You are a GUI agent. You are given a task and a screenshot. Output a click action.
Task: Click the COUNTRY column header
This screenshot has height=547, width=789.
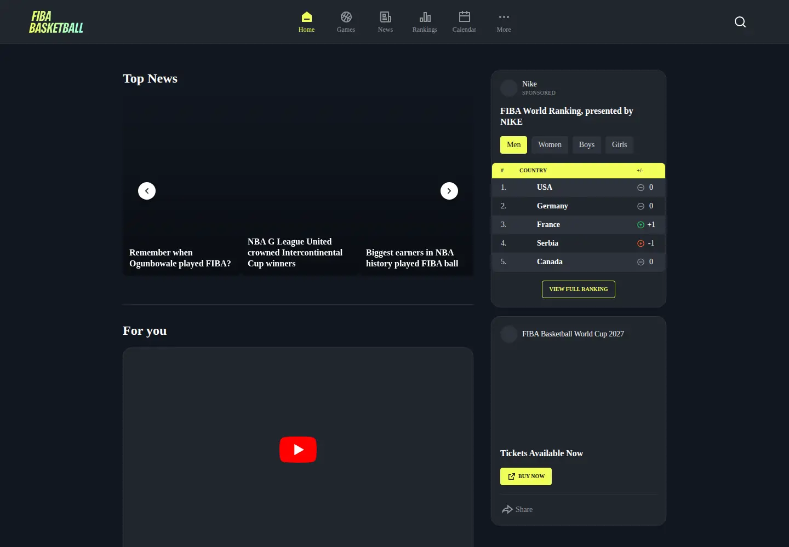[533, 171]
